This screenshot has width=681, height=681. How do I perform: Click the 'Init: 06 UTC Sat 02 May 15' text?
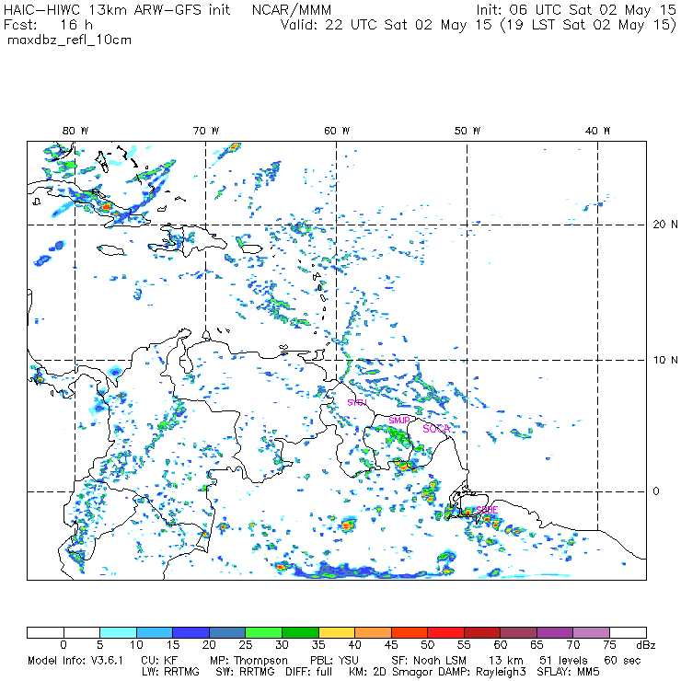(x=576, y=10)
